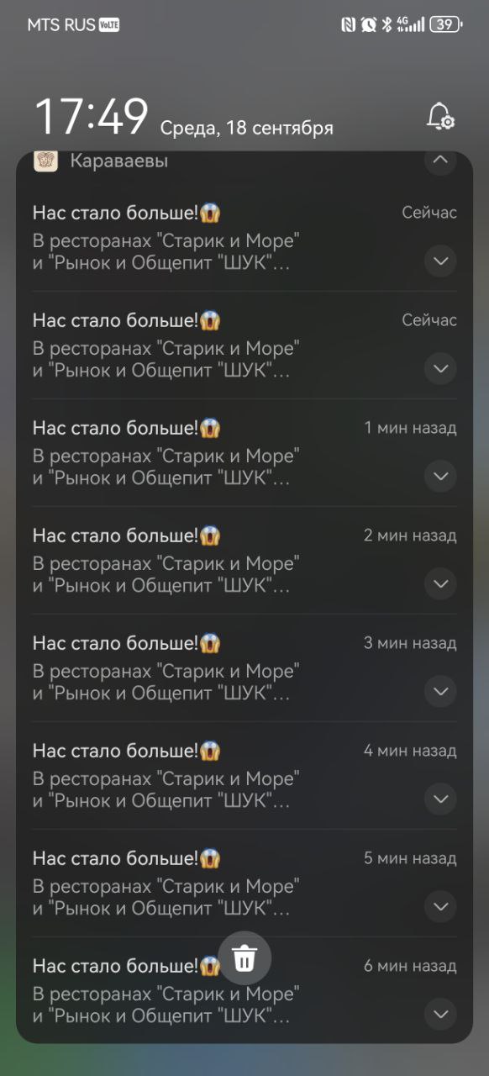Open the second notification marked Сейчас
Screen dimensions: 489x1076
tap(244, 345)
